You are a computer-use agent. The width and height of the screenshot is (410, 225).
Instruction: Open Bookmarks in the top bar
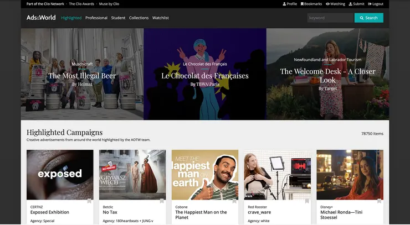pyautogui.click(x=311, y=4)
